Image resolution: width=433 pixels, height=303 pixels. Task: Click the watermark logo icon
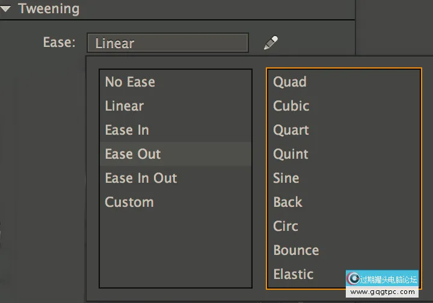click(x=354, y=279)
